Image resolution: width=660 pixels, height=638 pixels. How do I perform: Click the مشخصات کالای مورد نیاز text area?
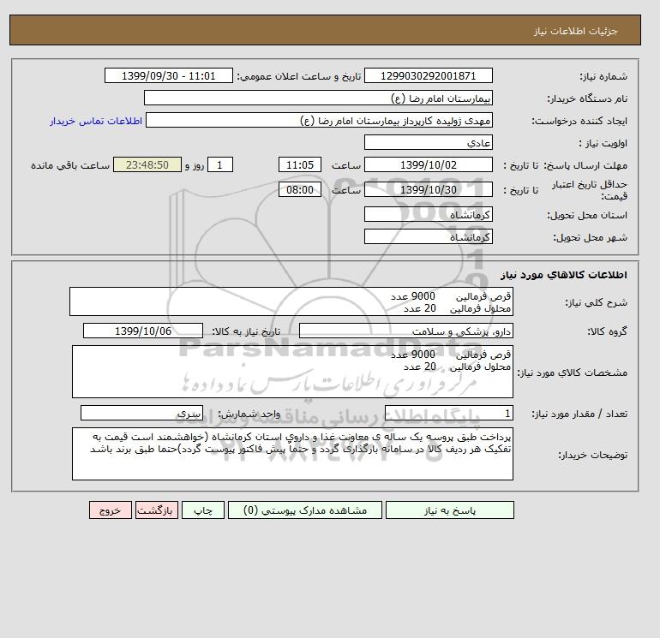(x=292, y=372)
